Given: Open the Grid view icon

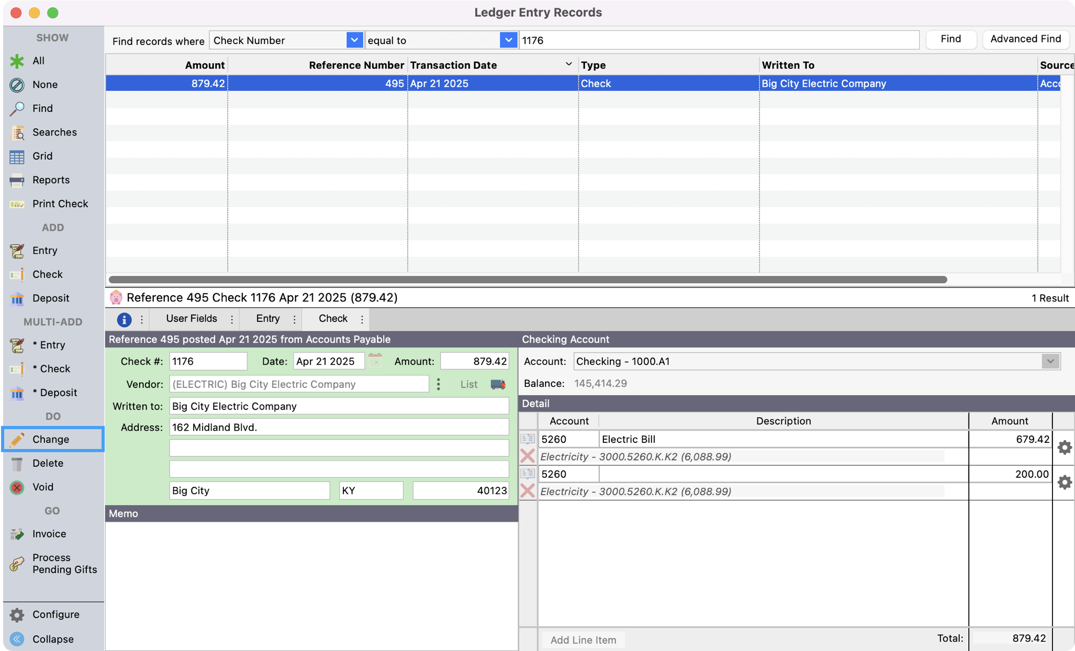Looking at the screenshot, I should (17, 156).
